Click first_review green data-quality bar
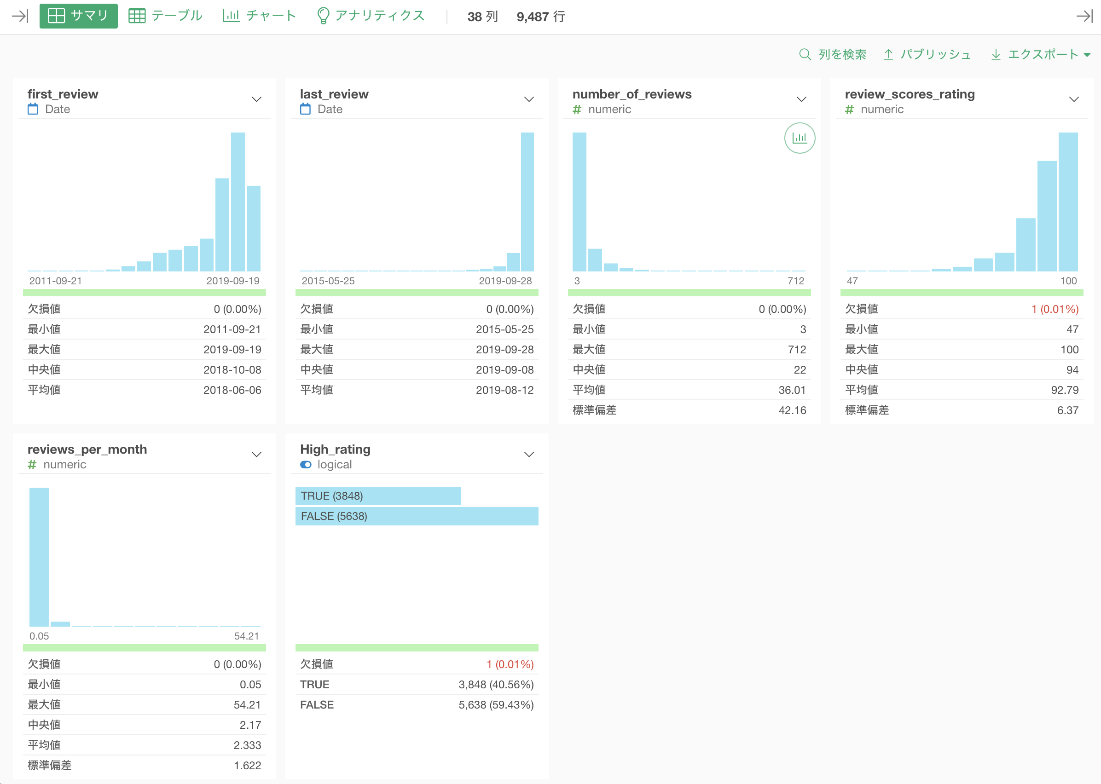This screenshot has width=1101, height=784. point(145,293)
